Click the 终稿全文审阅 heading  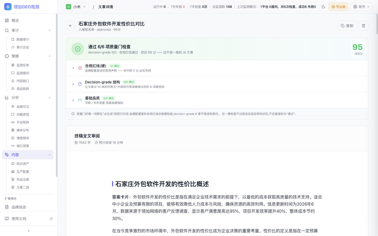click(x=87, y=136)
